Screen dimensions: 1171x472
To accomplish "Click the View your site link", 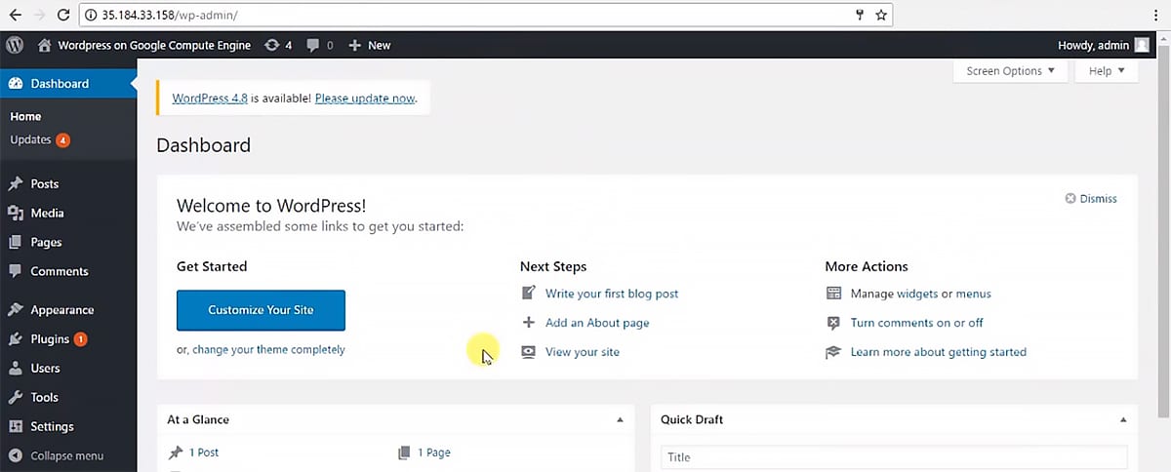I will point(583,352).
